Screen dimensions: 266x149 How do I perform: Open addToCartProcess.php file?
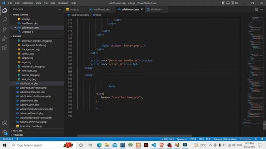[32, 92]
